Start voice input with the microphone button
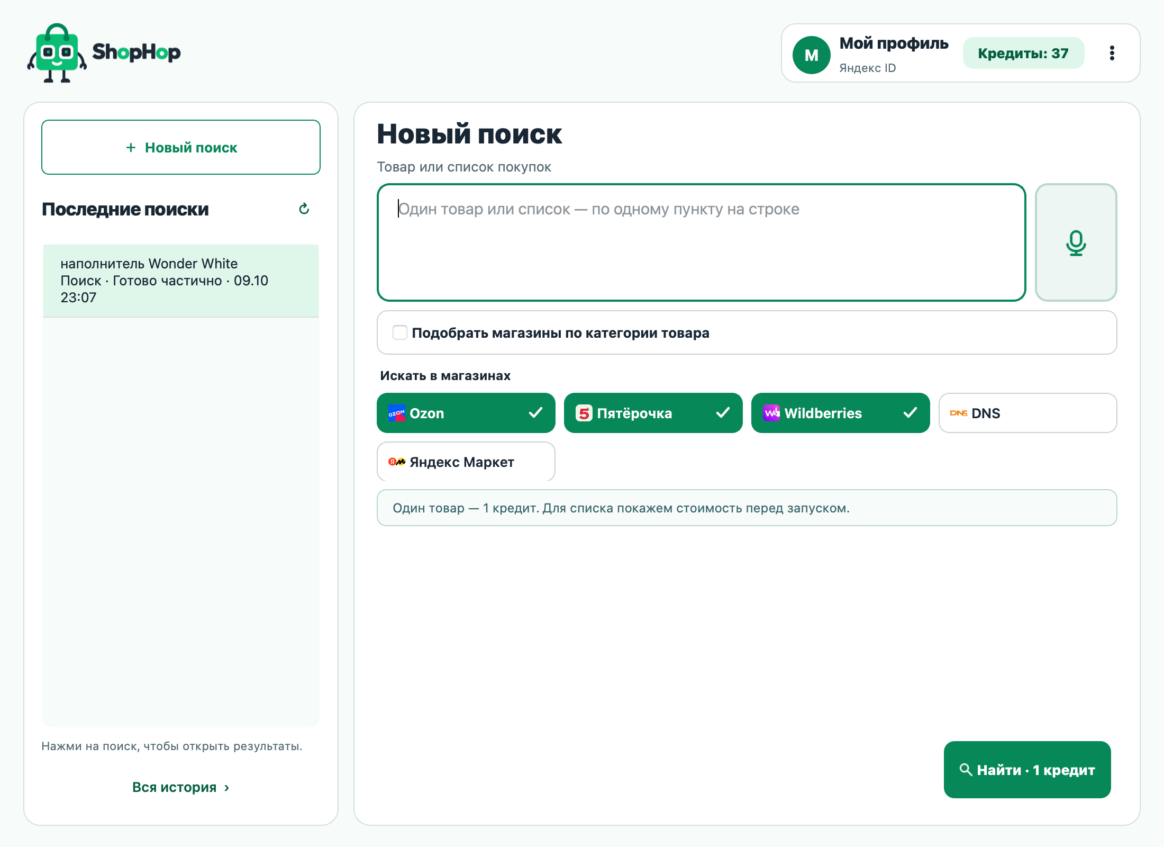This screenshot has width=1164, height=847. click(1076, 242)
